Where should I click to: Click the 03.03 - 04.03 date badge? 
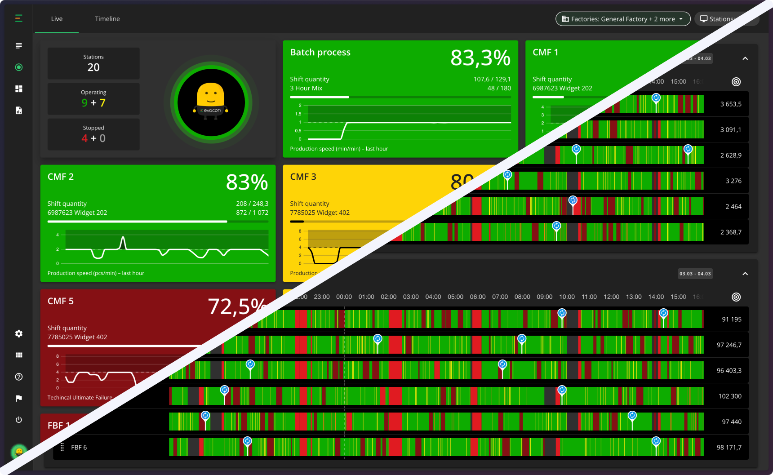695,274
